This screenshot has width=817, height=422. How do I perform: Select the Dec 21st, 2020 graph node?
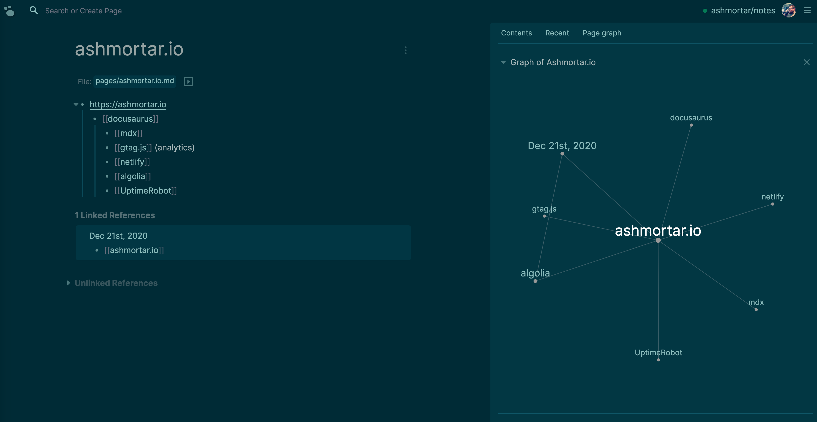562,154
